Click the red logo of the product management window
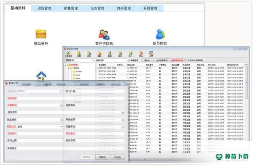 click(65, 49)
